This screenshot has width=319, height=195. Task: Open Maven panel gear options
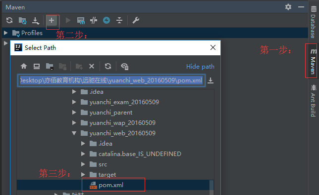click(x=288, y=7)
